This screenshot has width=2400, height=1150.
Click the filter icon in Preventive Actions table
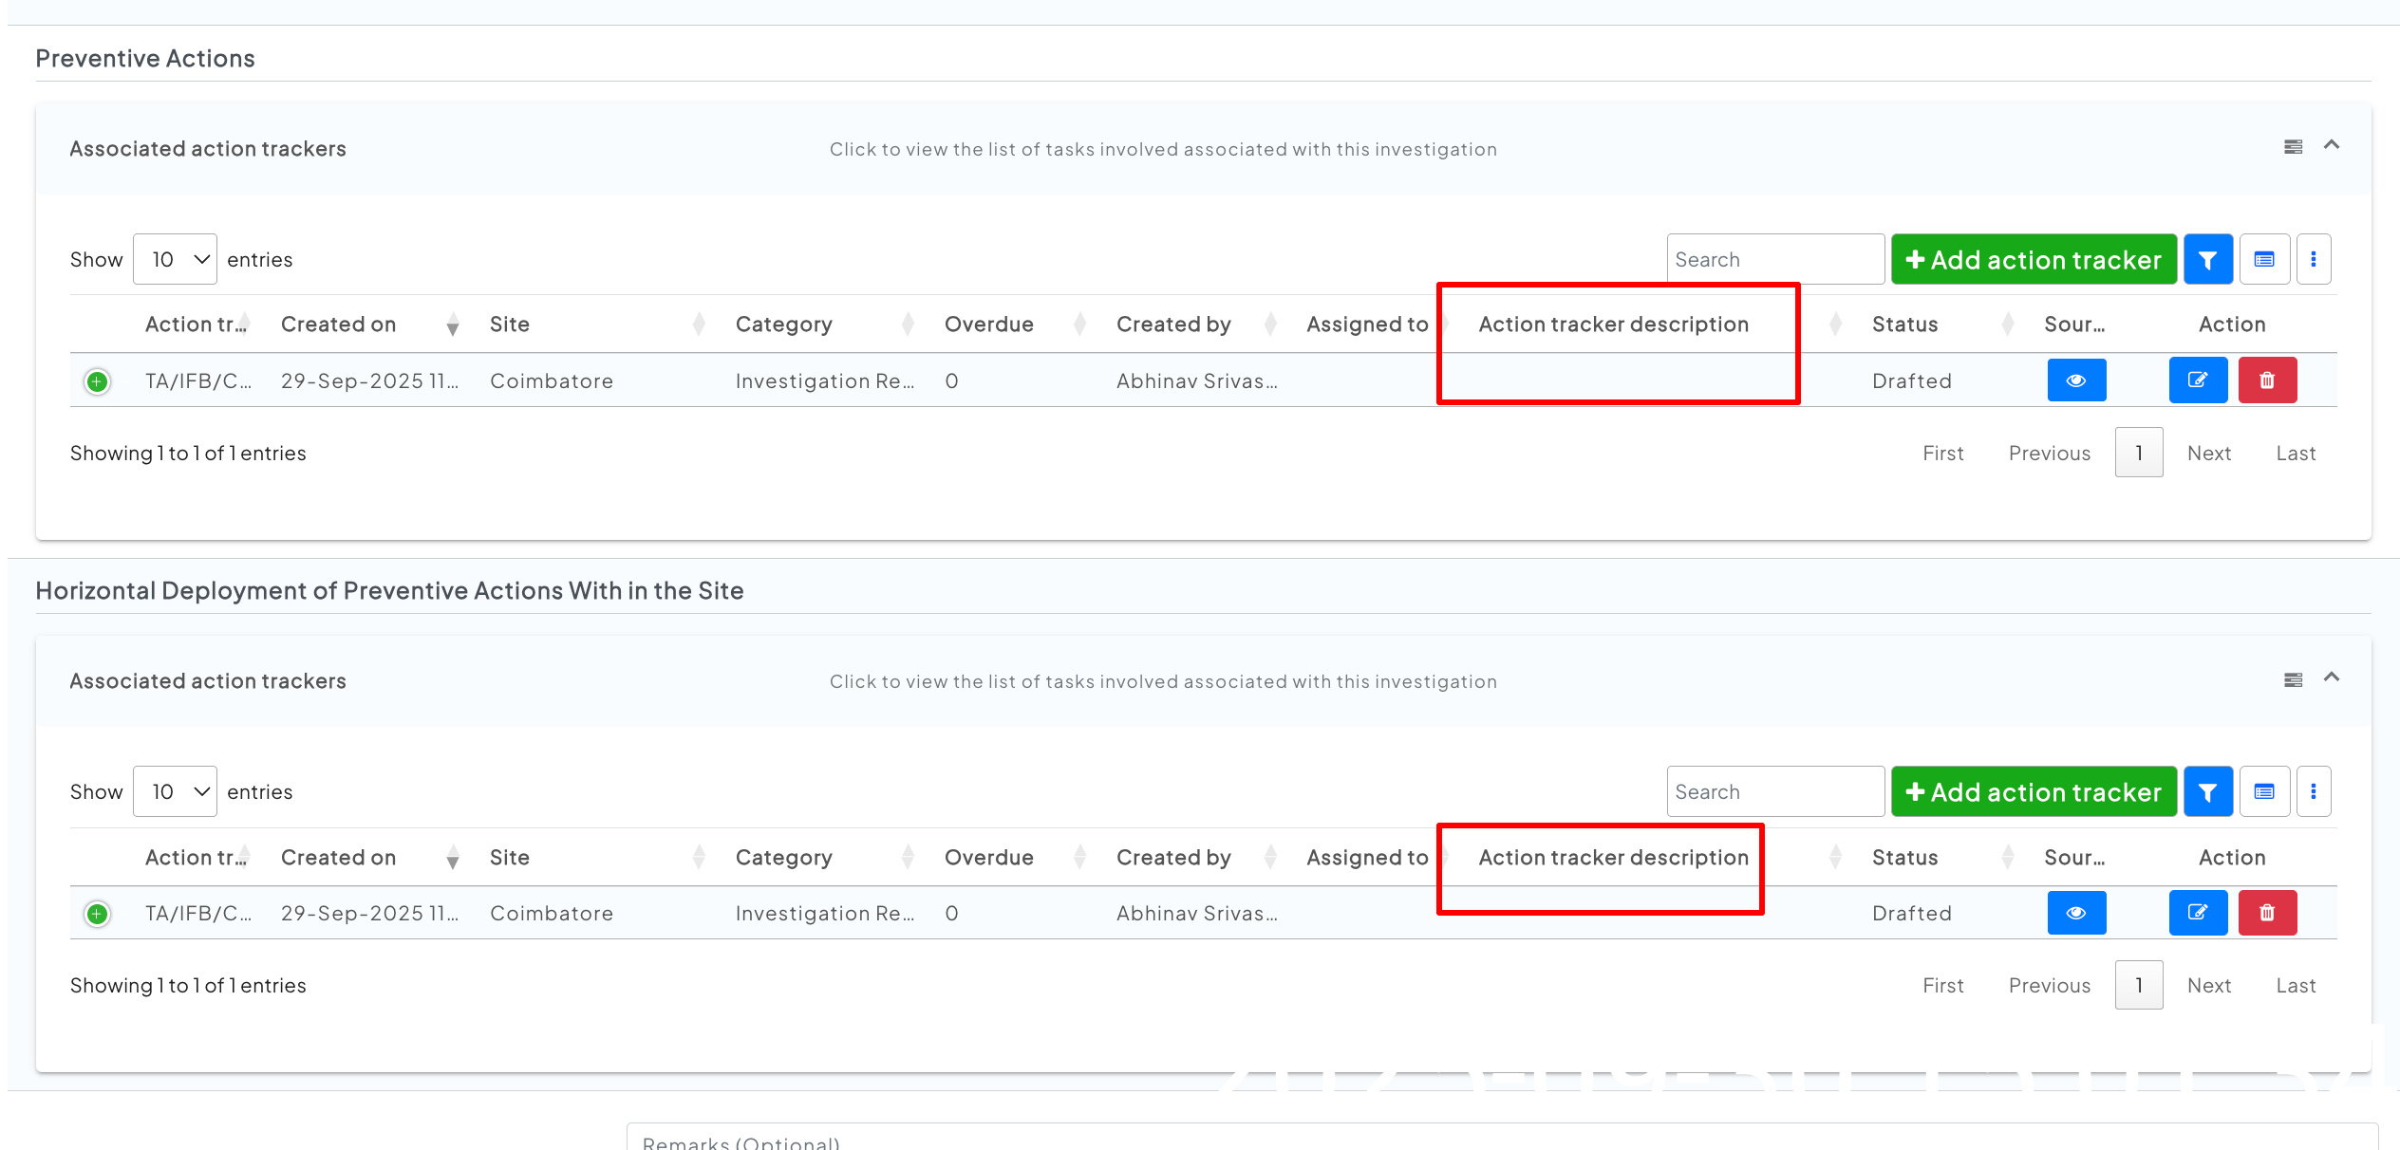pos(2207,259)
